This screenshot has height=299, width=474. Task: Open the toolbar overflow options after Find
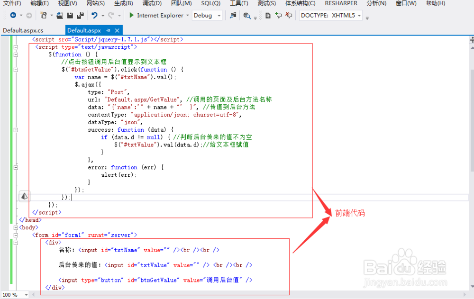(255, 18)
